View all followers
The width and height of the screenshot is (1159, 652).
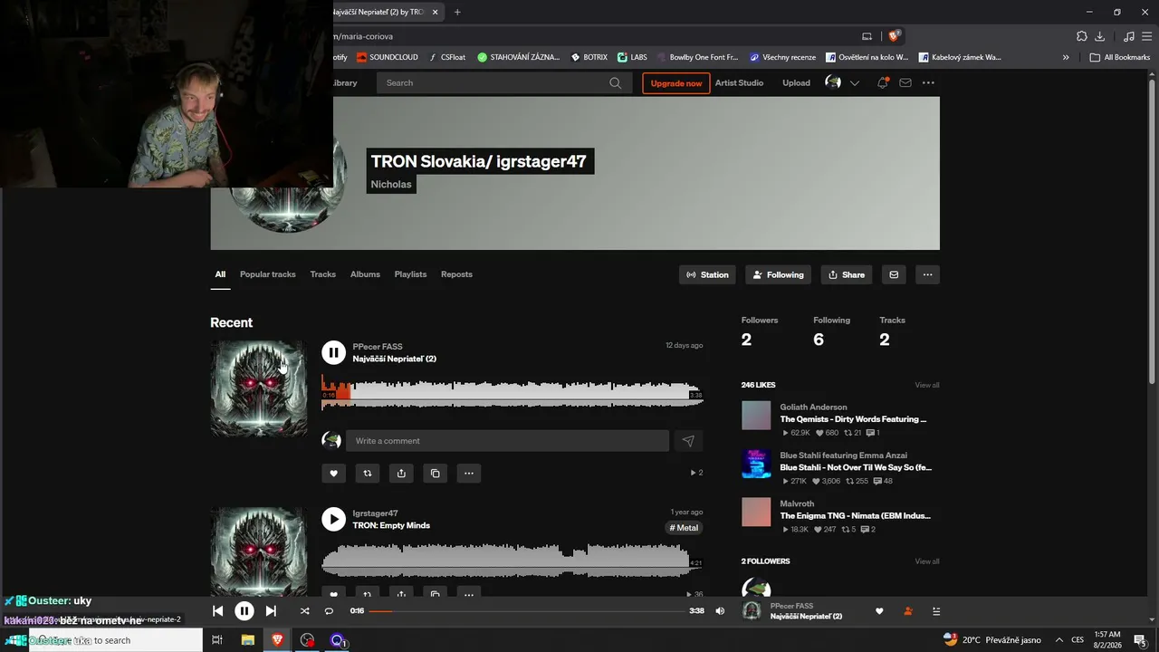927,561
